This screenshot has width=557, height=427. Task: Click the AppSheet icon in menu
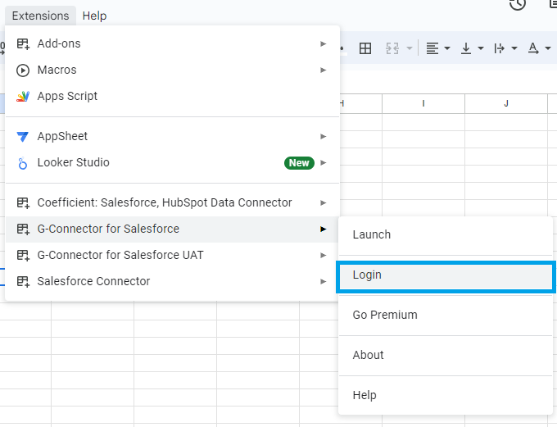click(x=23, y=137)
